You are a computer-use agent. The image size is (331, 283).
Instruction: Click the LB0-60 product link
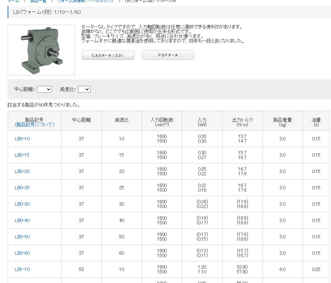point(22,253)
